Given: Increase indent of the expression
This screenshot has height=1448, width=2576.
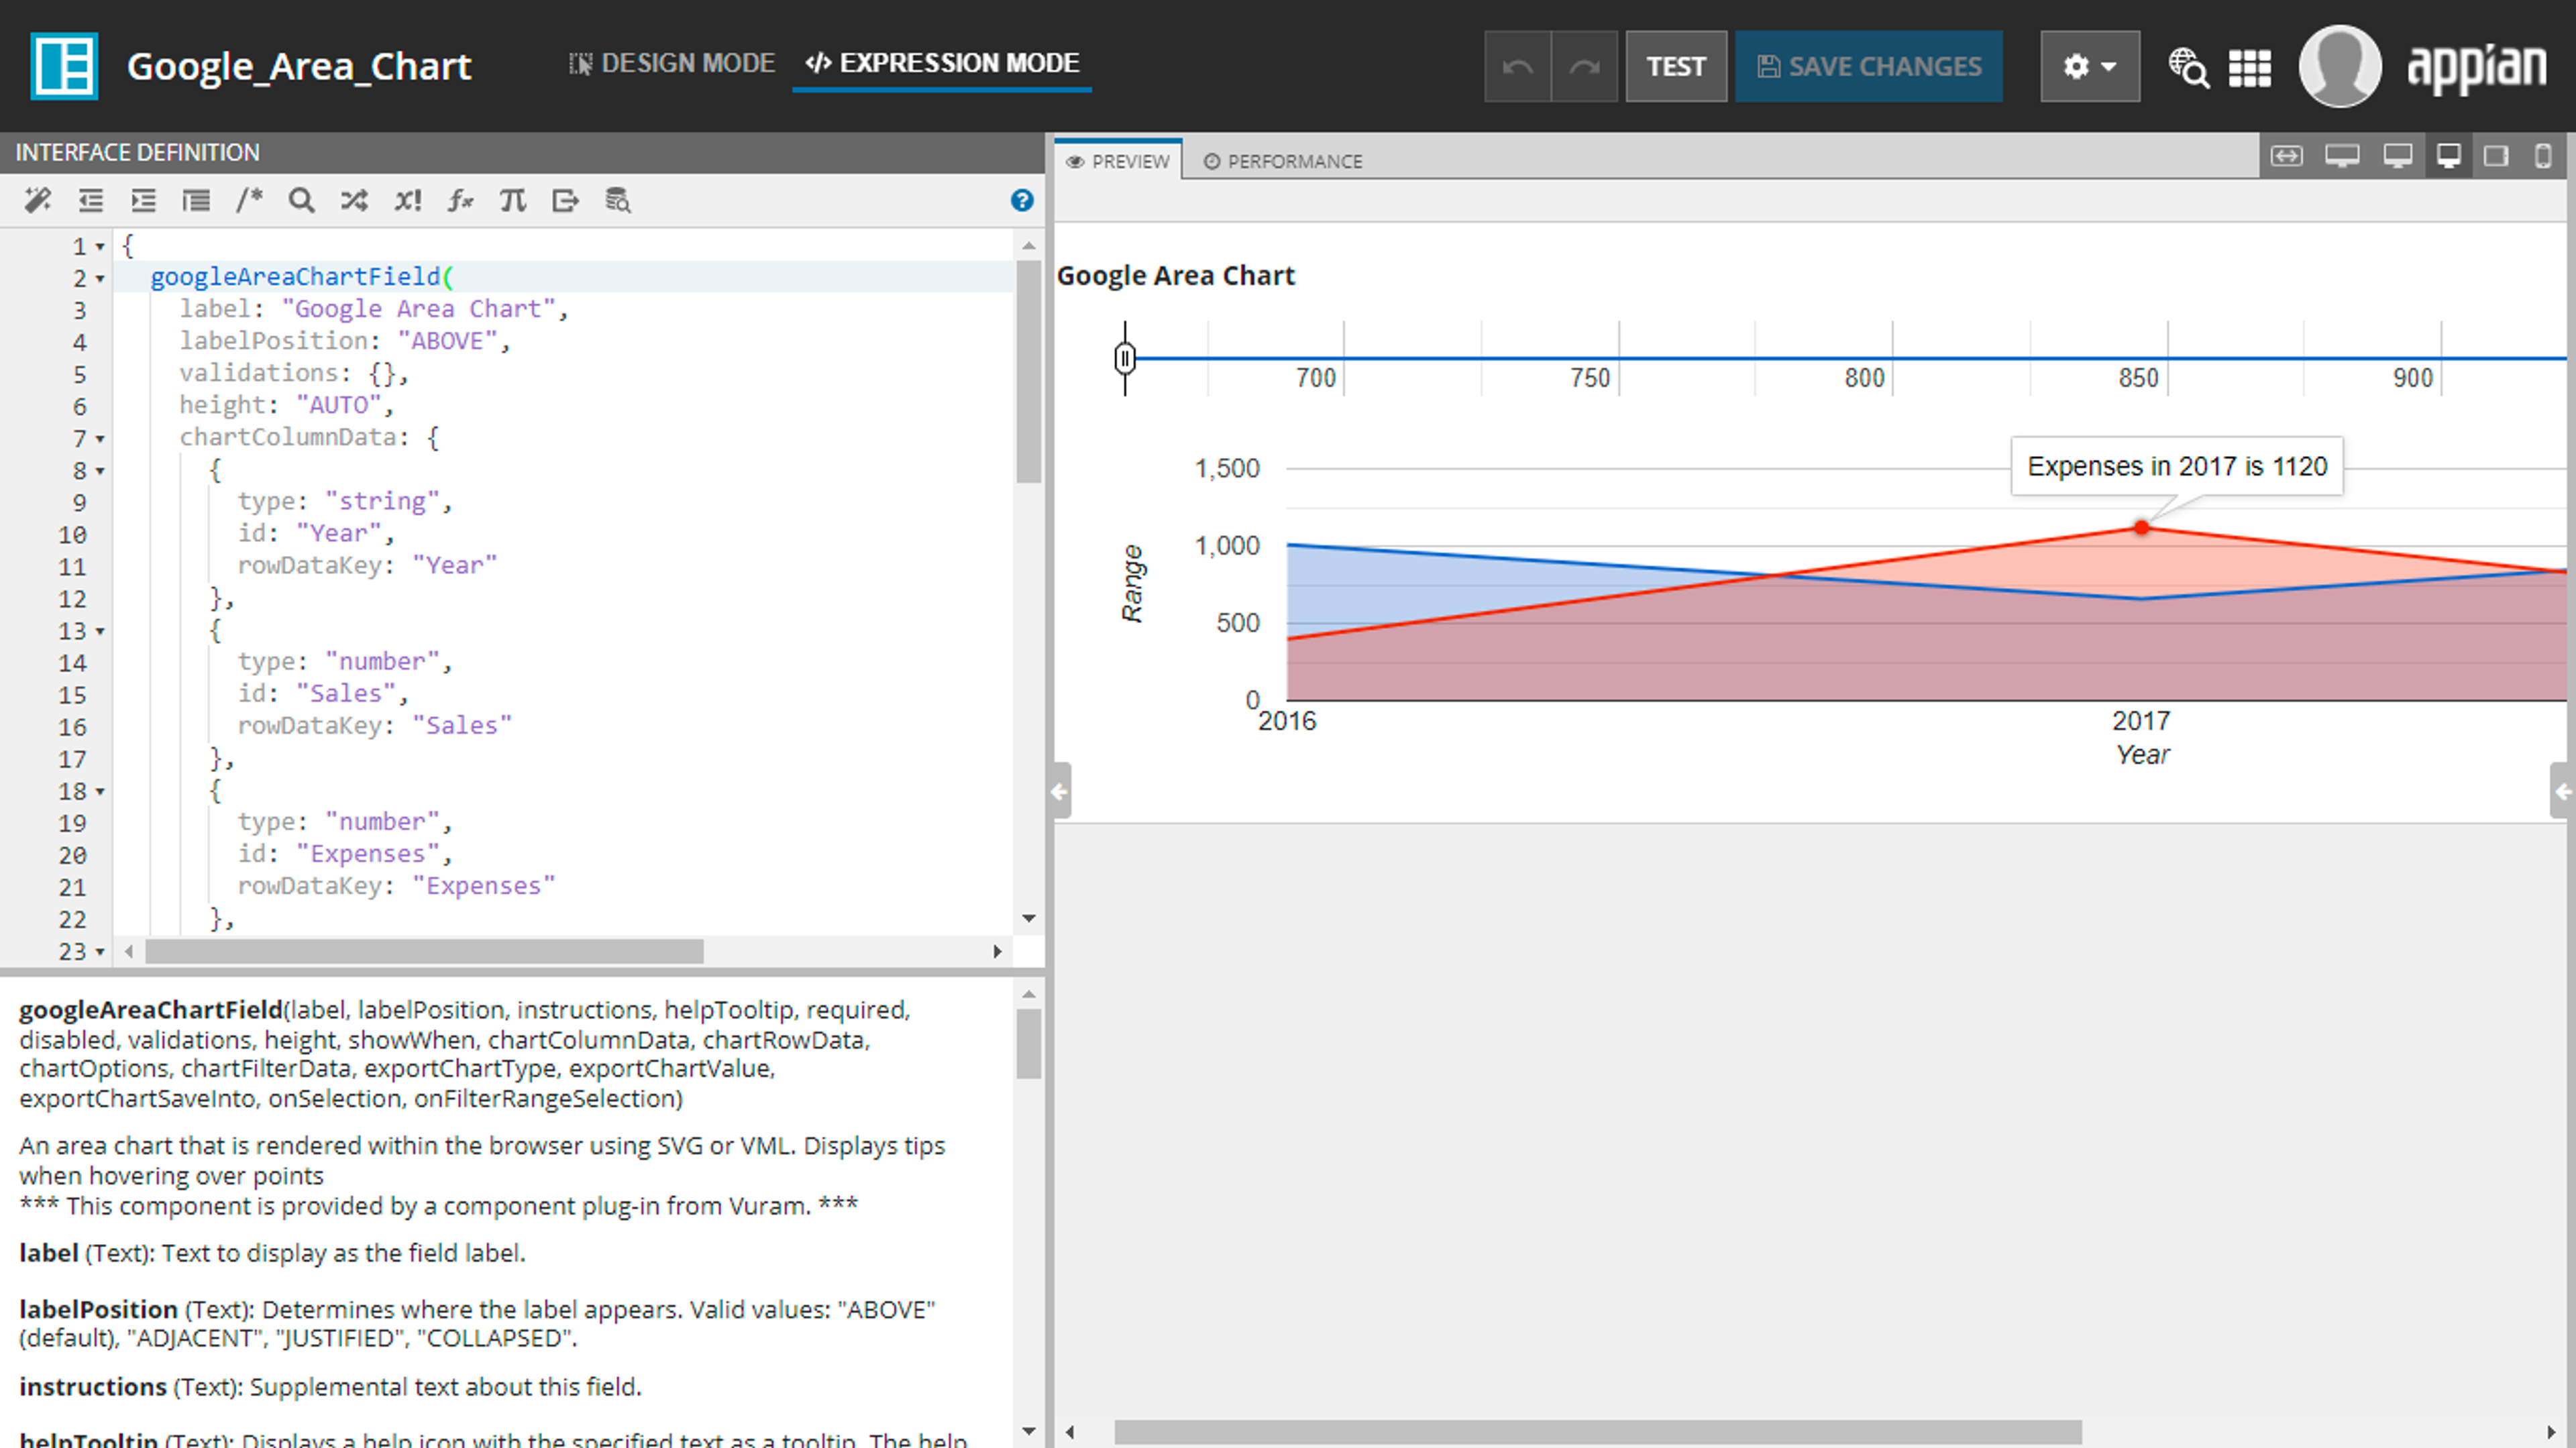Looking at the screenshot, I should [x=143, y=200].
